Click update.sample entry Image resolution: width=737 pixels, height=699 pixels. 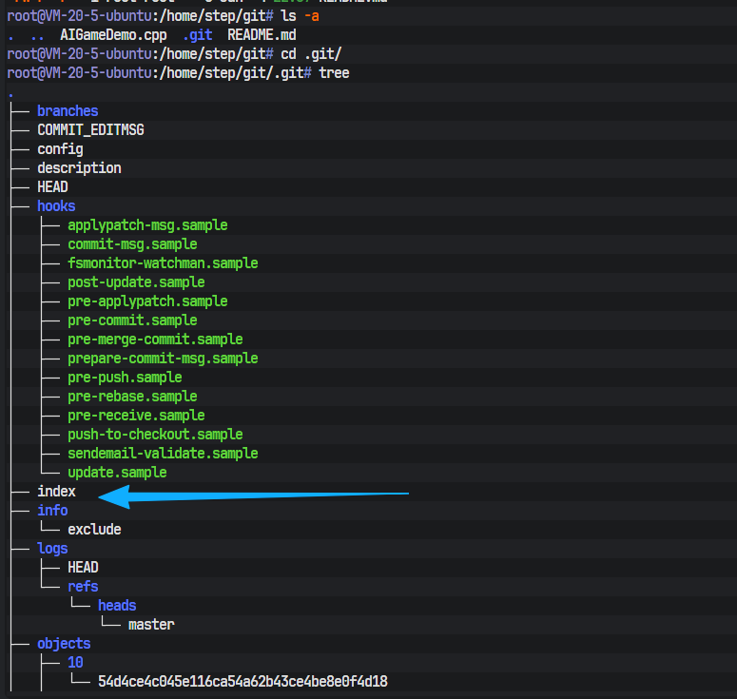pyautogui.click(x=118, y=473)
